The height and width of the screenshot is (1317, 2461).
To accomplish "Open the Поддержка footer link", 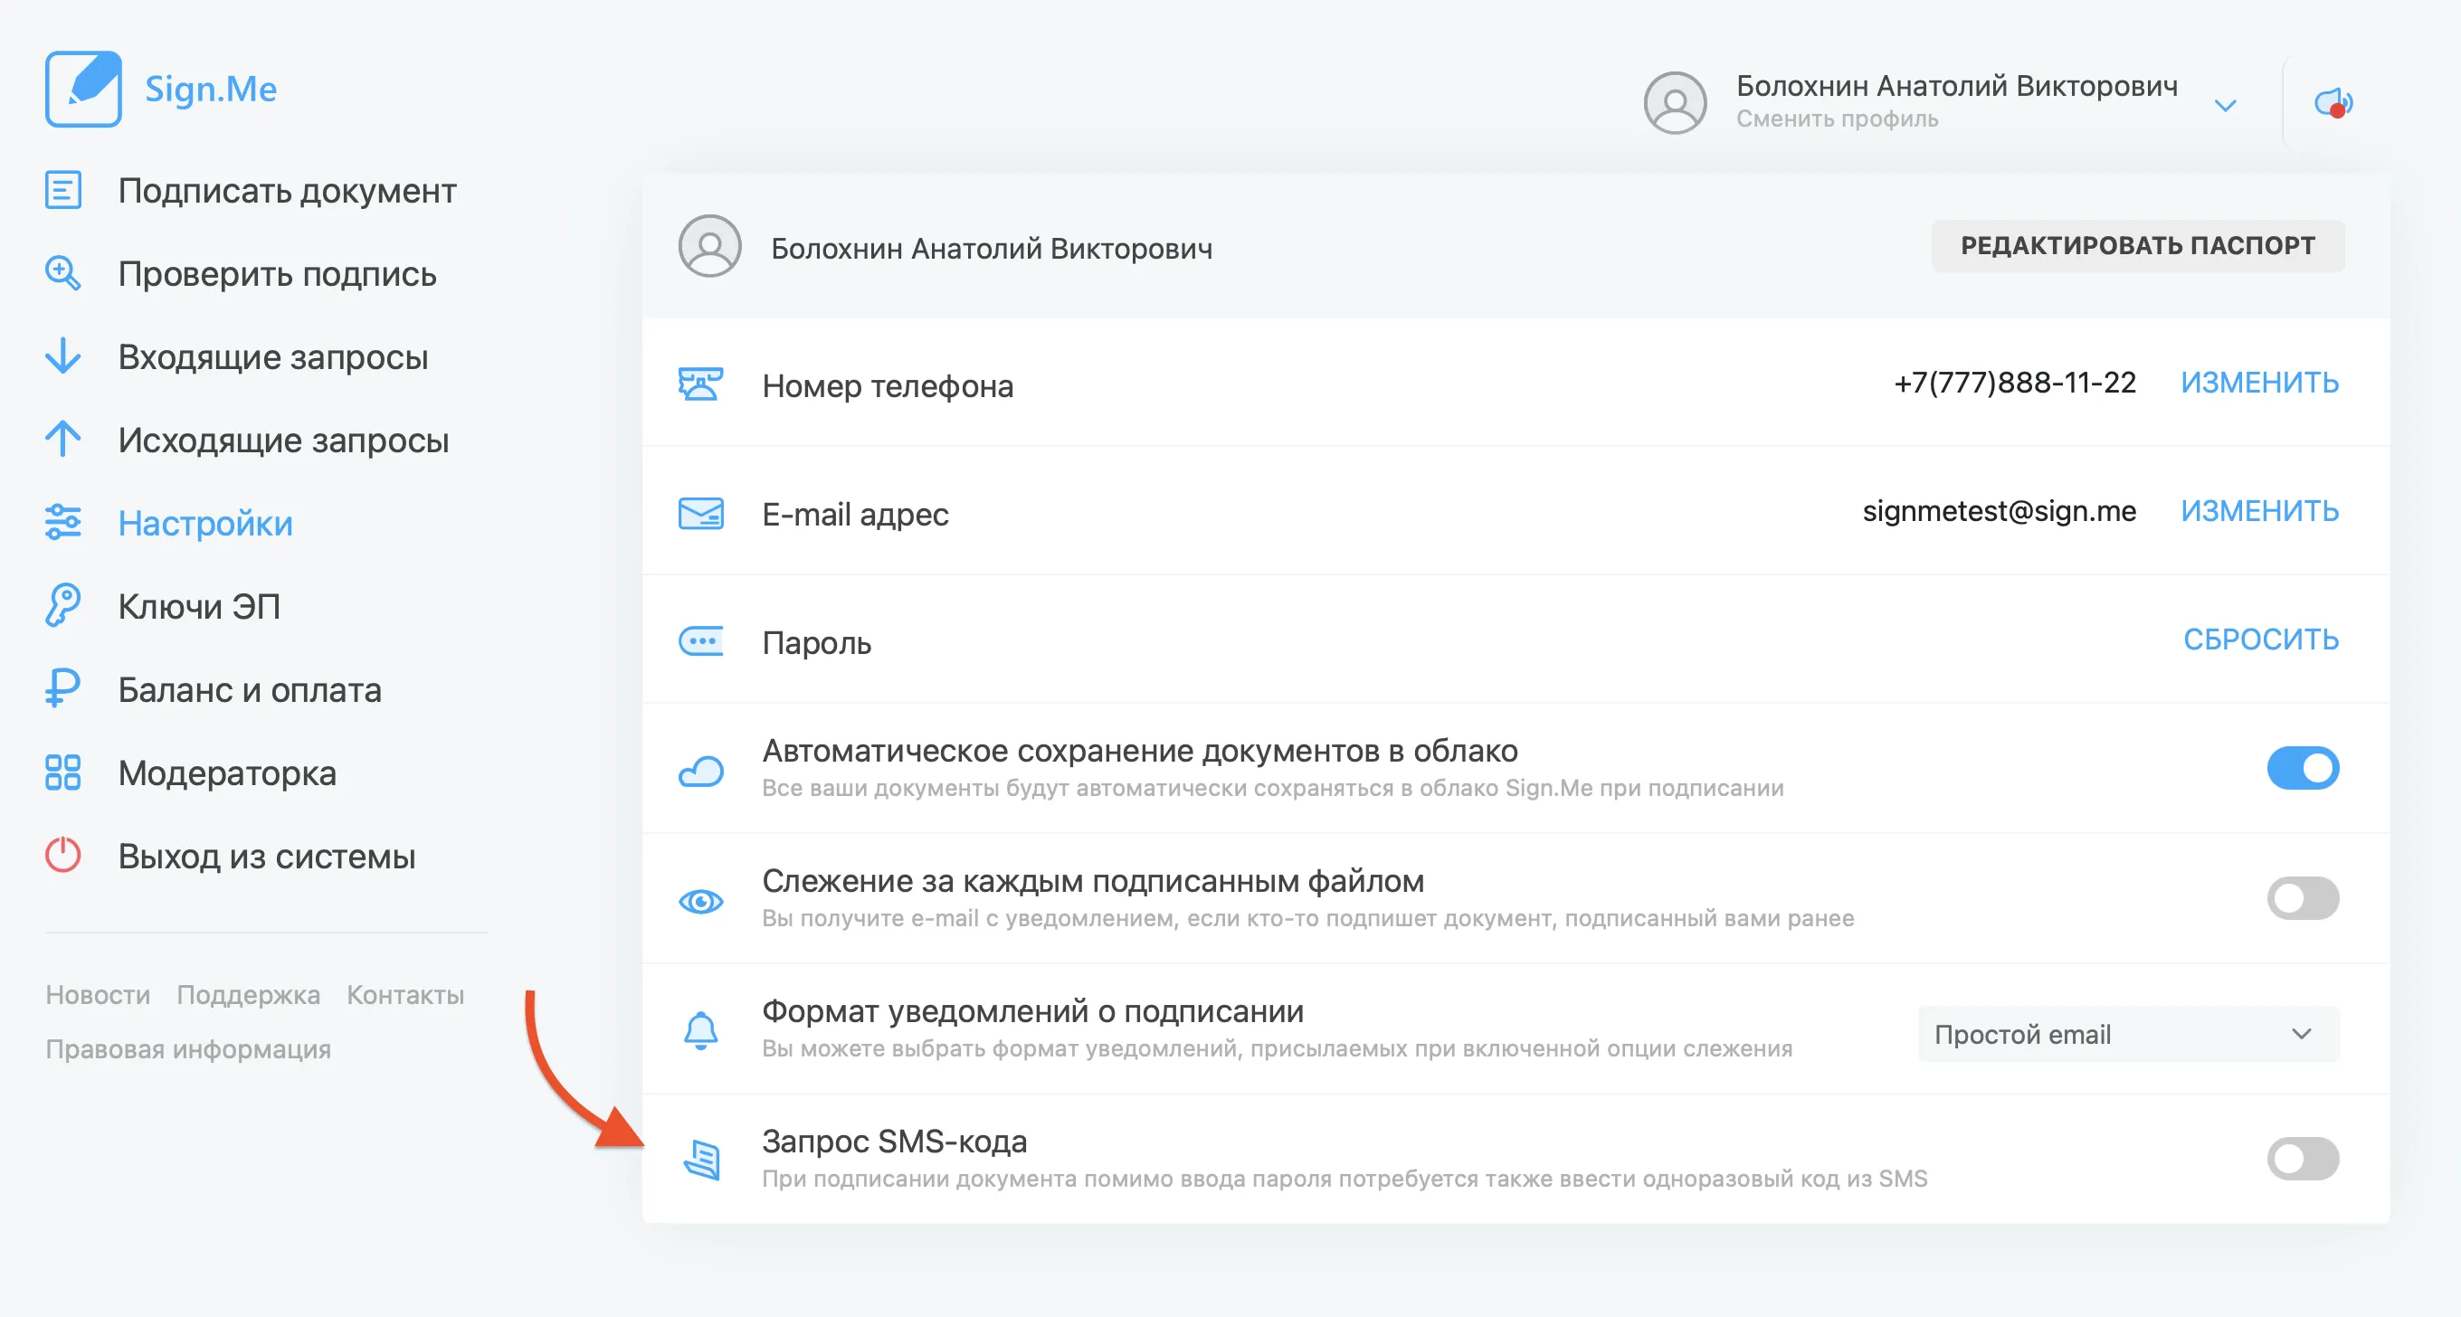I will [249, 994].
